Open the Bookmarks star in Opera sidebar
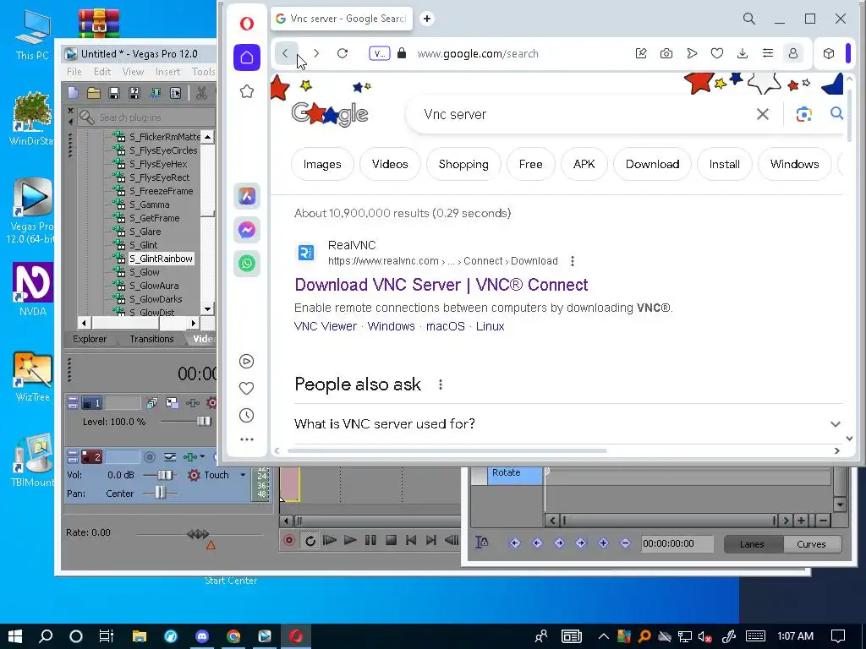This screenshot has height=649, width=866. click(247, 91)
